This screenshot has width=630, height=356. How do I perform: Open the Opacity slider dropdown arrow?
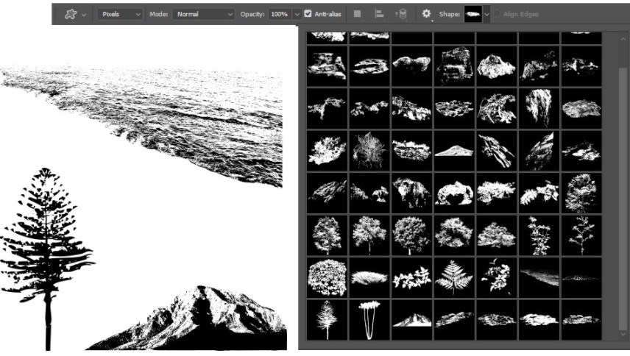click(297, 14)
